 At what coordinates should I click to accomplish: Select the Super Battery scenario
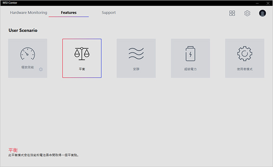click(x=190, y=58)
